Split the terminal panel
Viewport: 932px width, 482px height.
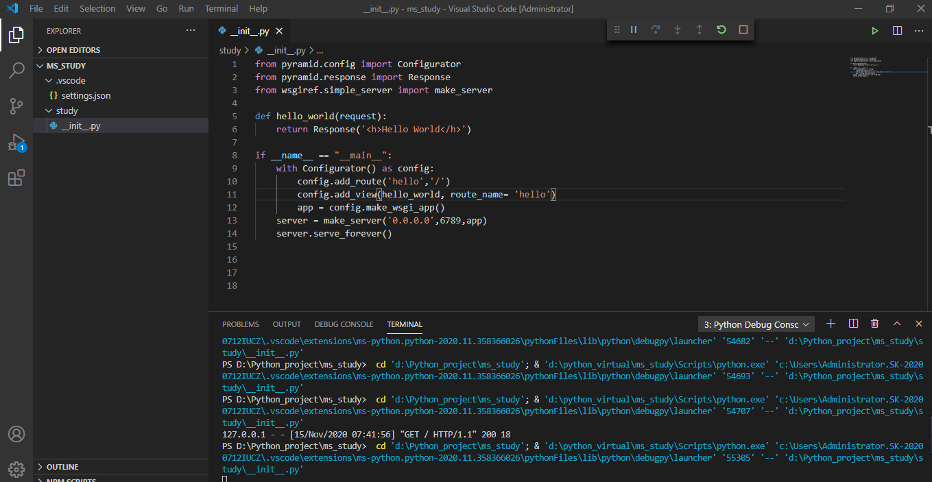[x=853, y=324]
